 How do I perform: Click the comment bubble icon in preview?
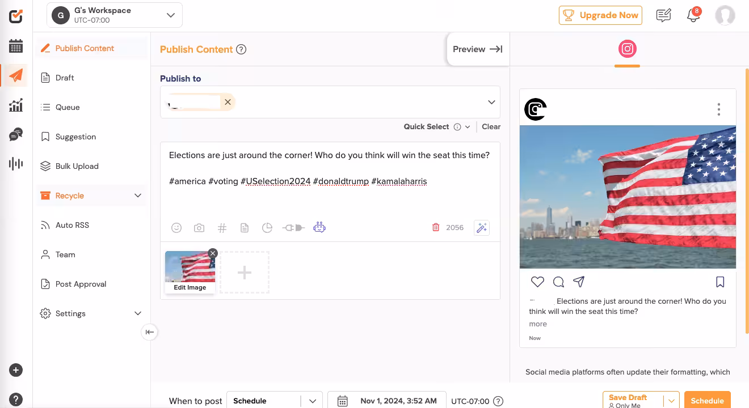[x=558, y=282]
